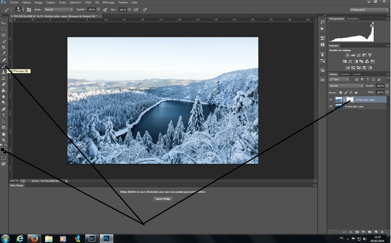Open the Photographie workspace dropdown
The height and width of the screenshot is (243, 391).
(369, 10)
